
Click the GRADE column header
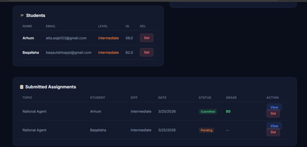point(231,97)
